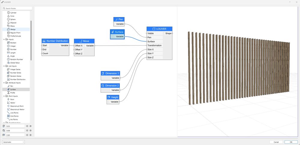This screenshot has height=145, width=300.
Task: Focus the Search Nodes field
Action: click(17, 8)
